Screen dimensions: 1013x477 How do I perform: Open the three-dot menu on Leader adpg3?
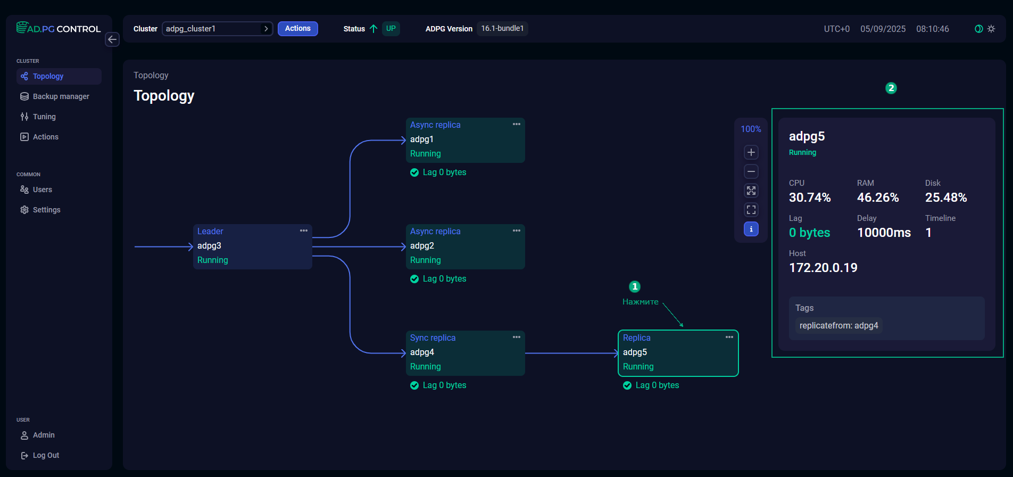[x=304, y=231]
